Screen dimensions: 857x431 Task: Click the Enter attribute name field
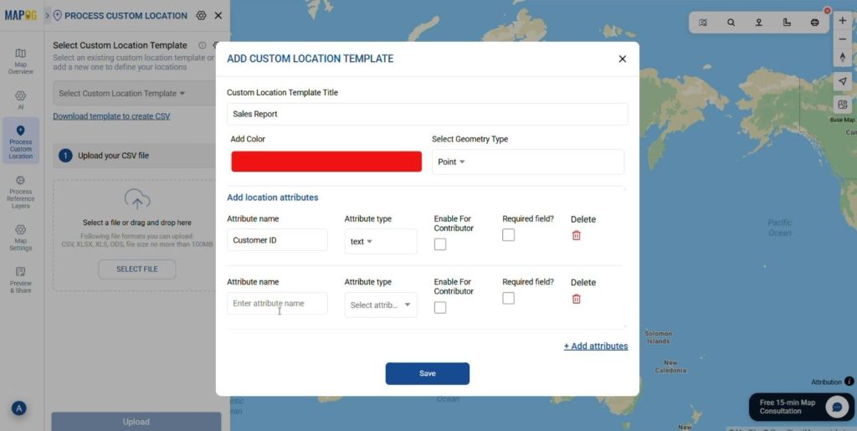point(277,303)
